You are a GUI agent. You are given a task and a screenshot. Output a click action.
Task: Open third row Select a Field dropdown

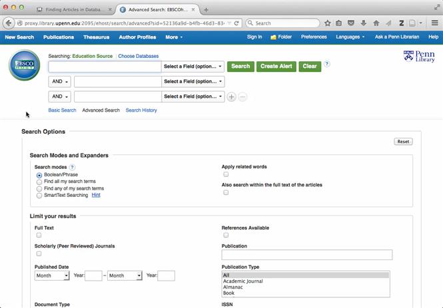pyautogui.click(x=193, y=96)
